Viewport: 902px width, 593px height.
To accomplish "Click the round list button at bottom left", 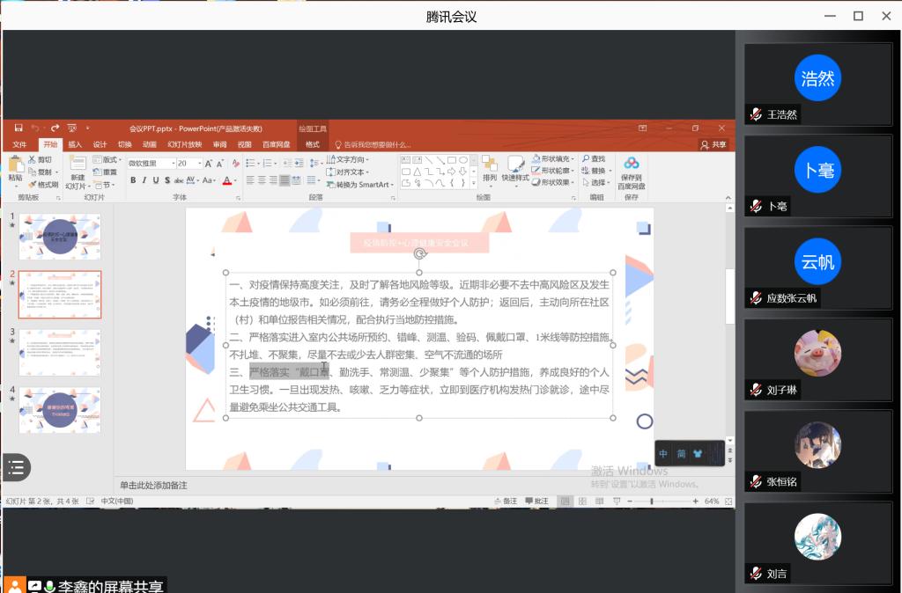I will [x=16, y=467].
